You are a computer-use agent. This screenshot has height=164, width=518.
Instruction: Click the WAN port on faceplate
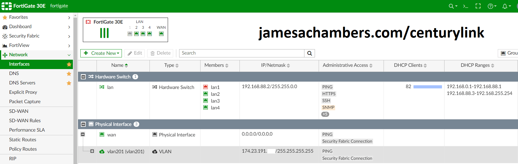pyautogui.click(x=161, y=34)
